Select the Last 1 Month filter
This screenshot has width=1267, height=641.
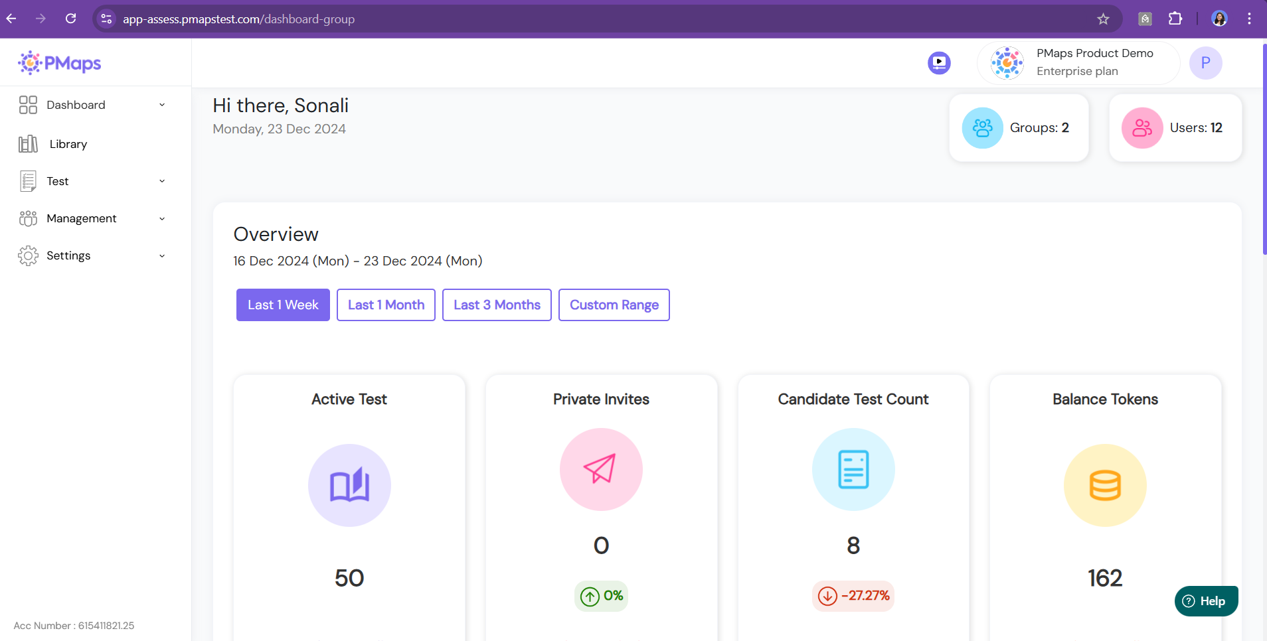pyautogui.click(x=386, y=305)
